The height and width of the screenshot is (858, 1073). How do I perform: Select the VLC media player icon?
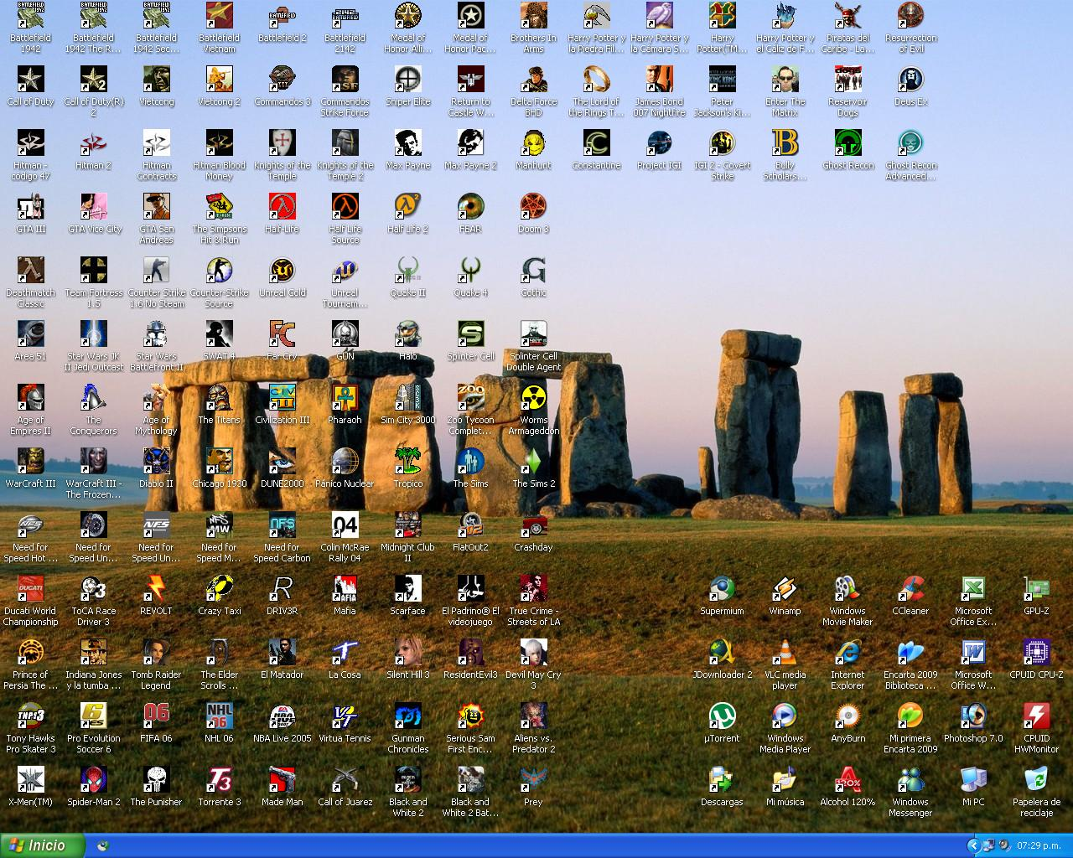(785, 665)
